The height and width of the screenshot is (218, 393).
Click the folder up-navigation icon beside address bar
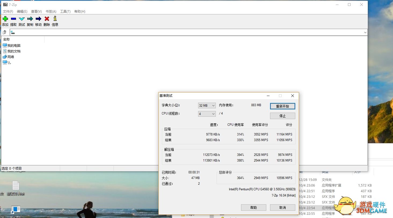5,32
